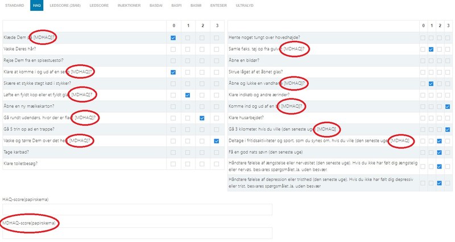Switch to the STANDARD tab
The width and height of the screenshot is (455, 242).
(14, 5)
